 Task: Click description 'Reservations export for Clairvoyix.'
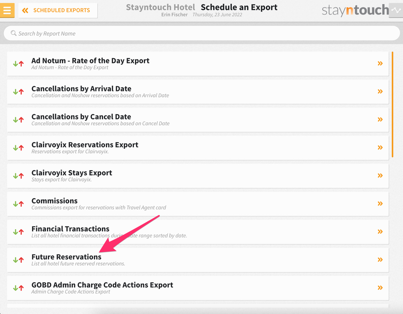tap(70, 151)
